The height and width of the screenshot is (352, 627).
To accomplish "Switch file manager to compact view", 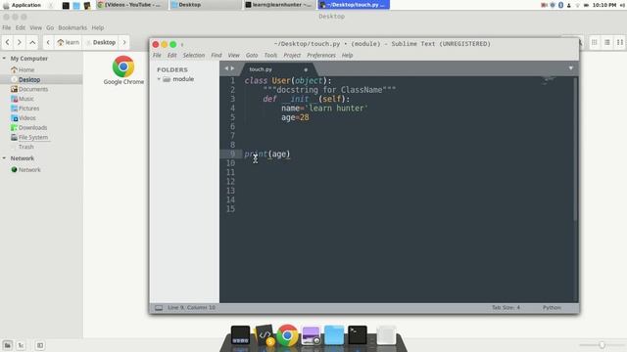I will click(620, 42).
